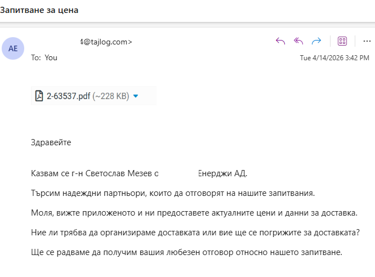Click the sender address at tajlog.com
Screen dimensions: 375x277
click(x=106, y=42)
